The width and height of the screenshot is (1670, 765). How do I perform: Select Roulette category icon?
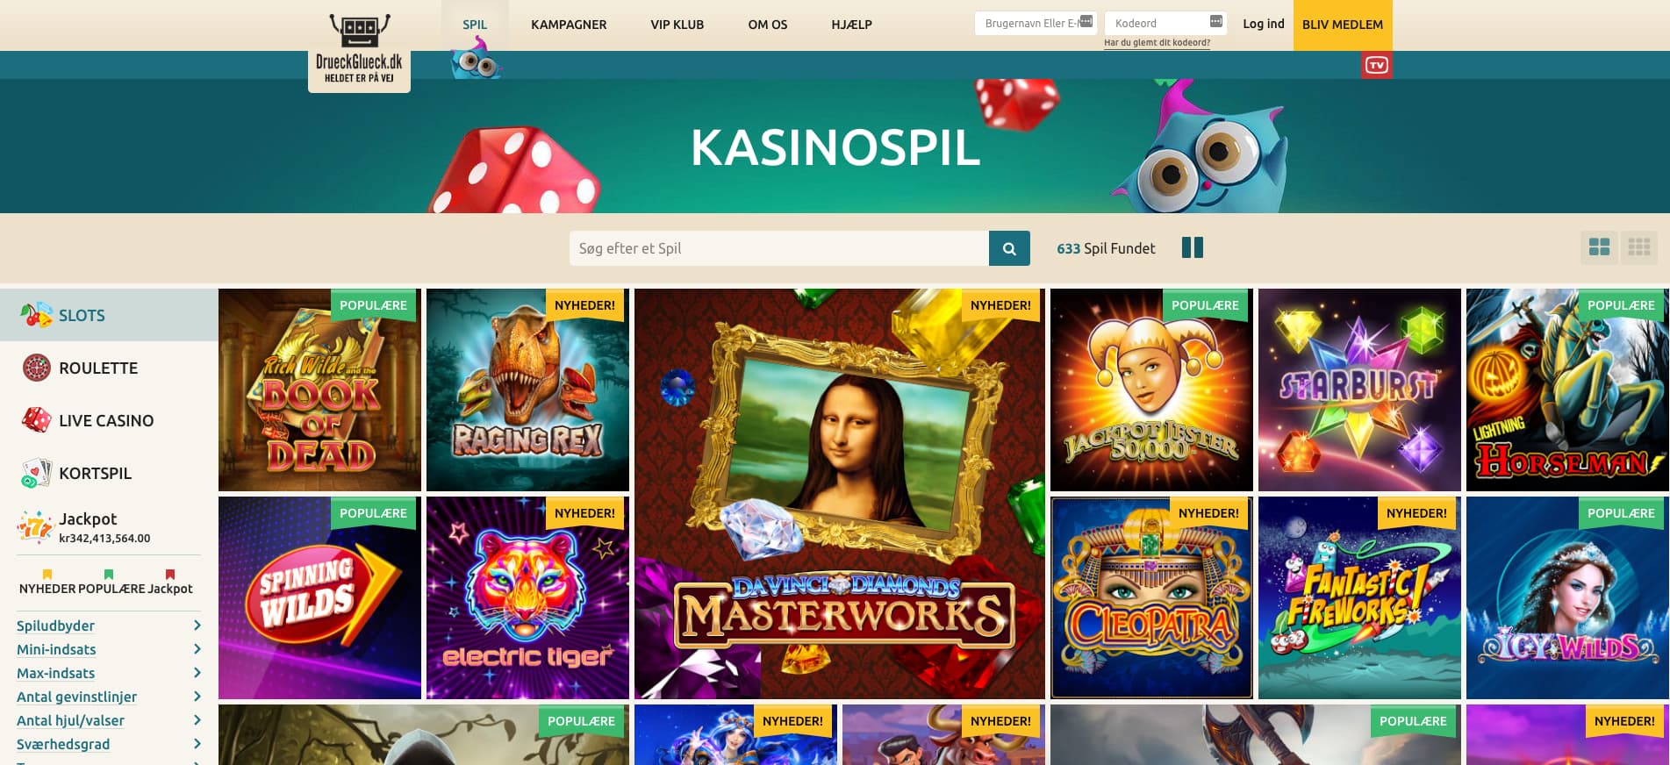coord(36,368)
